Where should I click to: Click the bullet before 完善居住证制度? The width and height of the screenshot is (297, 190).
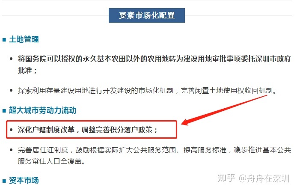11,150
